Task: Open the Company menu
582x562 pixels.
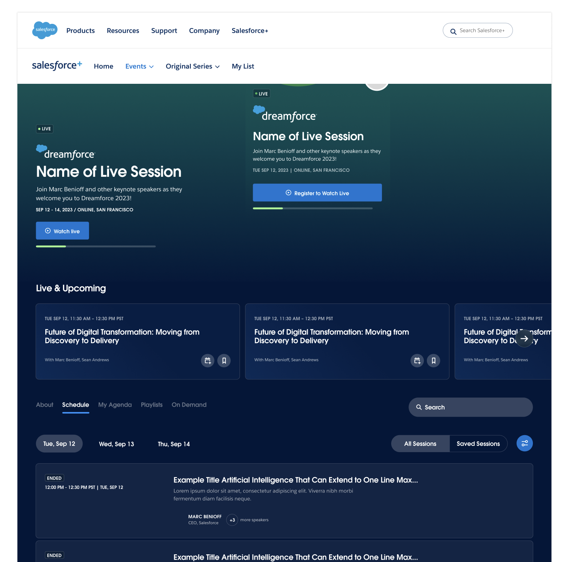Action: (x=204, y=31)
